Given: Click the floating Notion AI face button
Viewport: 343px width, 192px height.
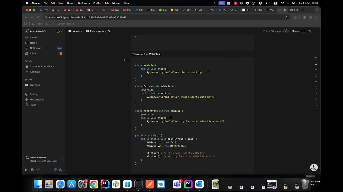Looking at the screenshot, I should point(314,167).
